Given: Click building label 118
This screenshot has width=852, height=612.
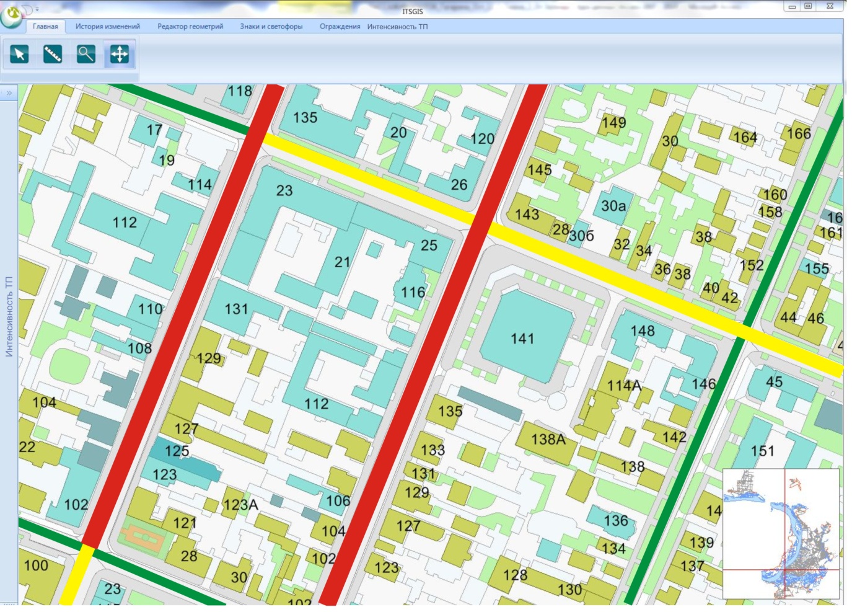Looking at the screenshot, I should coord(240,91).
